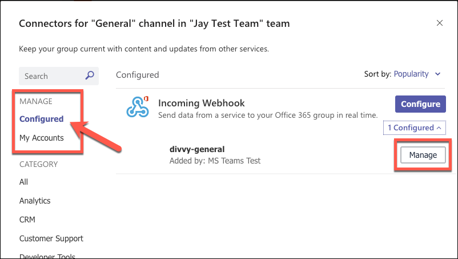This screenshot has height=259, width=458.
Task: Select the Analytics category
Action: point(35,201)
